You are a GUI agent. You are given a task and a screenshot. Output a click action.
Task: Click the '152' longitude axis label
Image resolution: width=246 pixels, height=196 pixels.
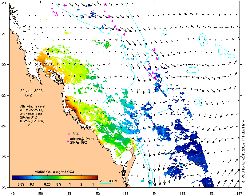(97, 194)
